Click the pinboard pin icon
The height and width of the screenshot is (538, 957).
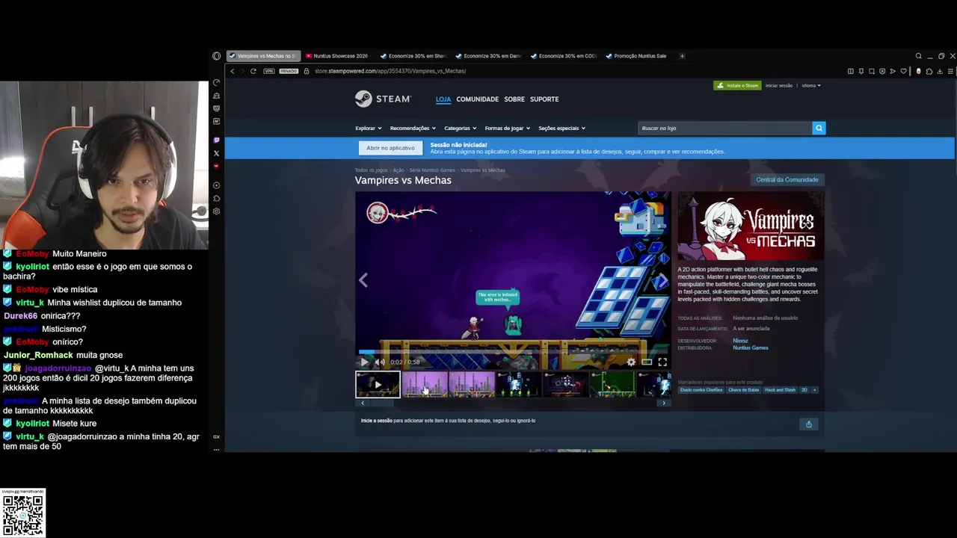click(x=861, y=71)
